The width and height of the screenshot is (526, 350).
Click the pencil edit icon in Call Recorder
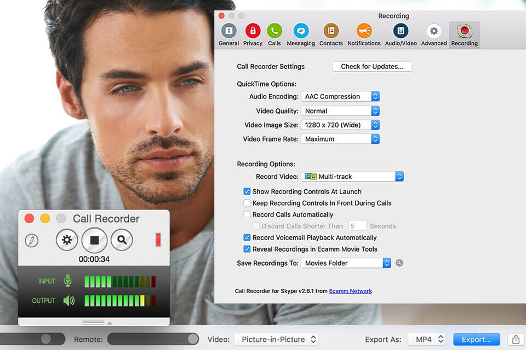tap(32, 241)
